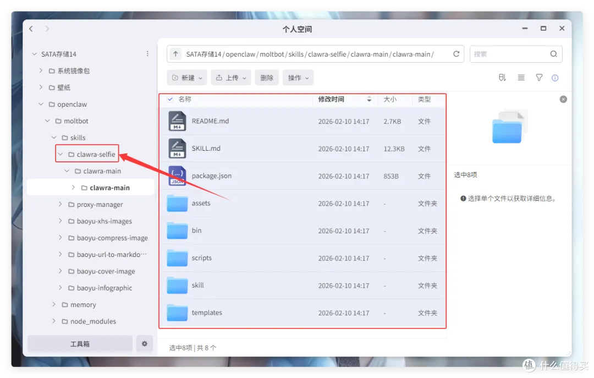
Task: Click openclaw in the breadcrumb path
Action: coord(240,54)
